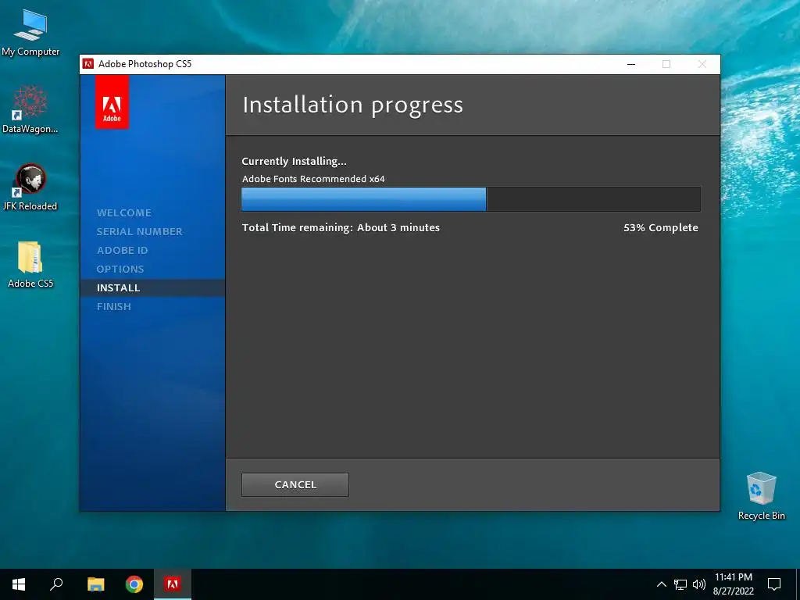Image resolution: width=800 pixels, height=600 pixels.
Task: Select the Recycle Bin icon
Action: [x=761, y=496]
